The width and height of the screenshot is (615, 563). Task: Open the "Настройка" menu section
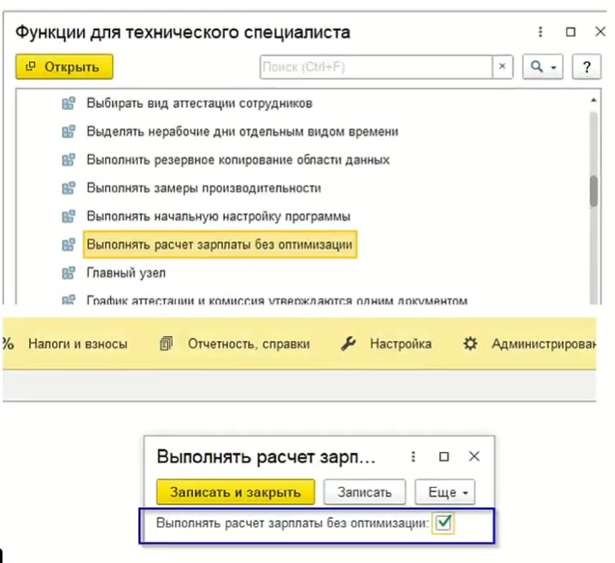pos(400,344)
